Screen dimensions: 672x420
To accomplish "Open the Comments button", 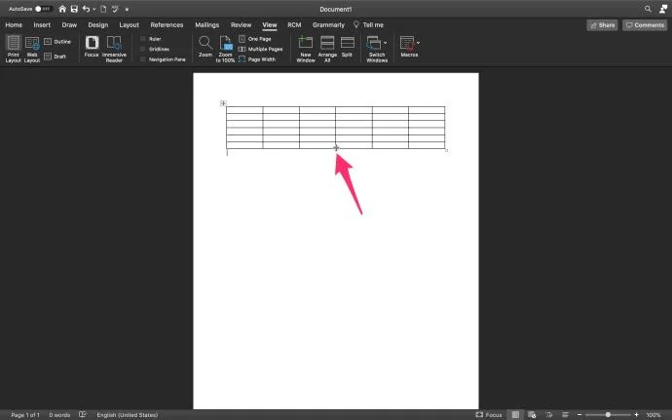I will 645,25.
